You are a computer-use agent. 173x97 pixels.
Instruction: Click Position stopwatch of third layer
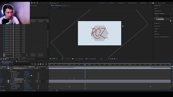point(12,87)
